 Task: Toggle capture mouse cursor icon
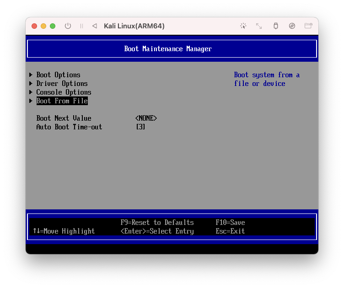(243, 26)
